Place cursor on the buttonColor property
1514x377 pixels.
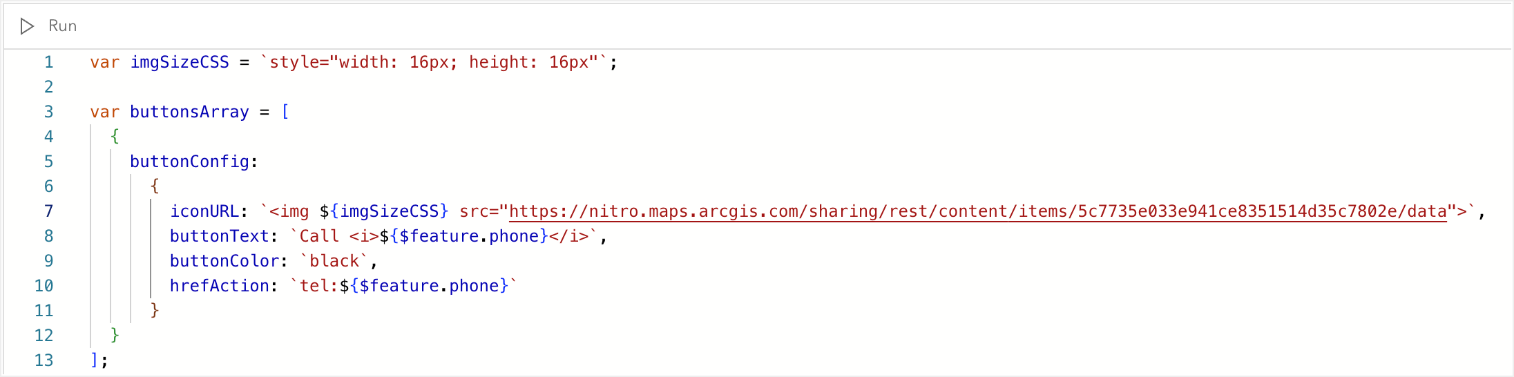coord(224,261)
